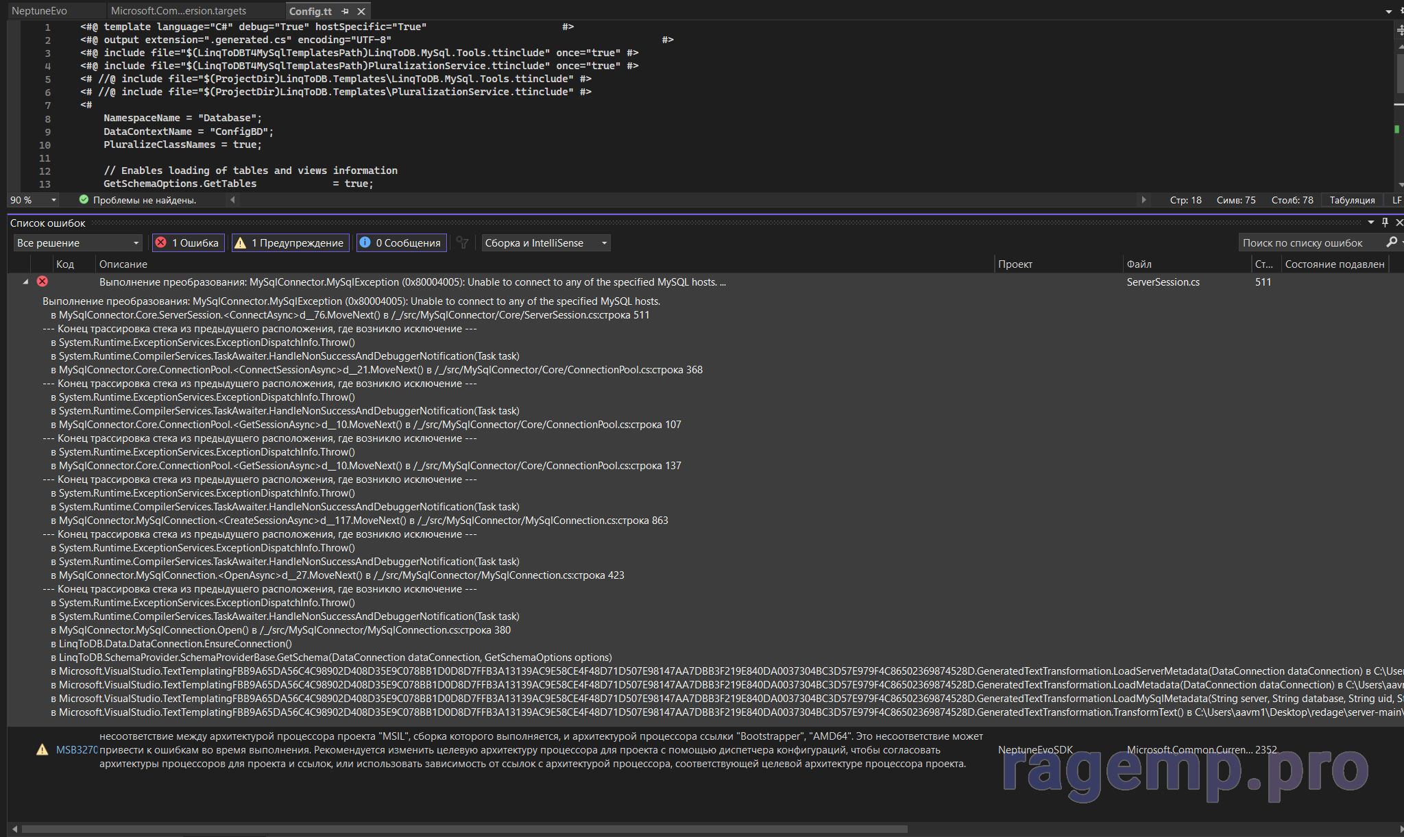Click the error list horizontal scrollbar
This screenshot has width=1404, height=837.
click(466, 829)
